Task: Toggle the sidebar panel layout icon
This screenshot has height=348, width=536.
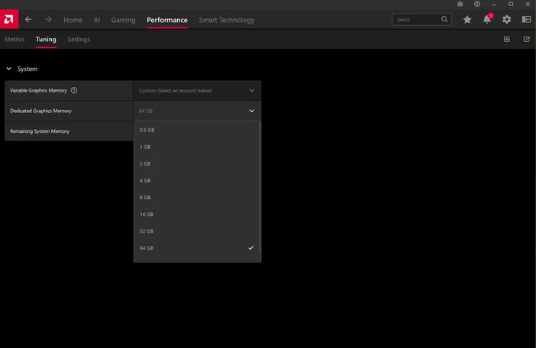Action: coord(526,19)
